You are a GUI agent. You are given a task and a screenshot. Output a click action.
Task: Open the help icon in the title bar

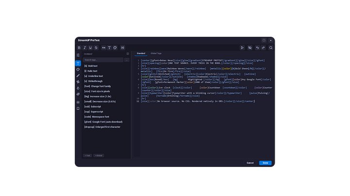(x=264, y=40)
